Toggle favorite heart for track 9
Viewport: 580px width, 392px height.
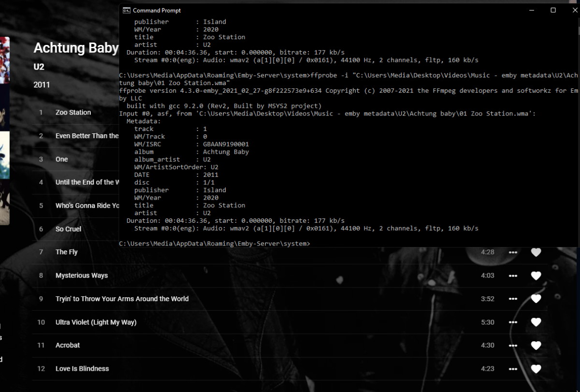[x=536, y=299]
